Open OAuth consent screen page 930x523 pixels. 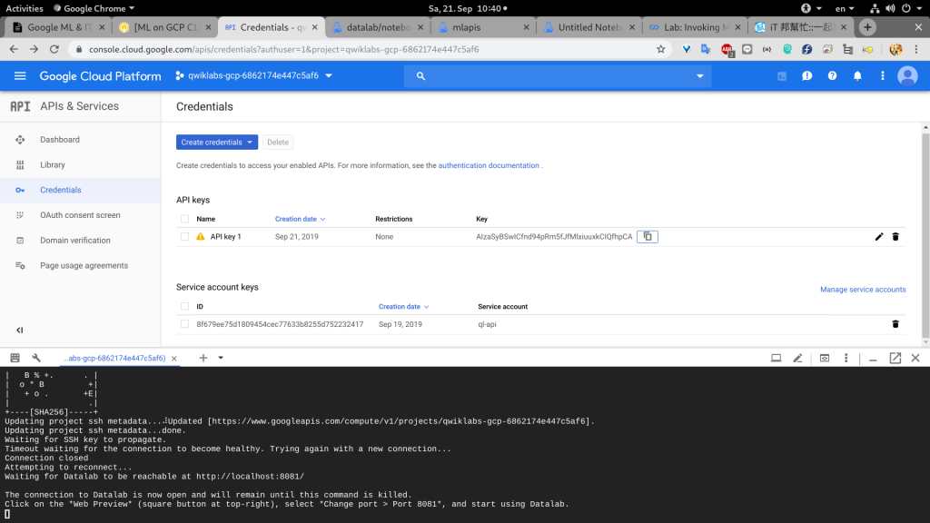80,215
